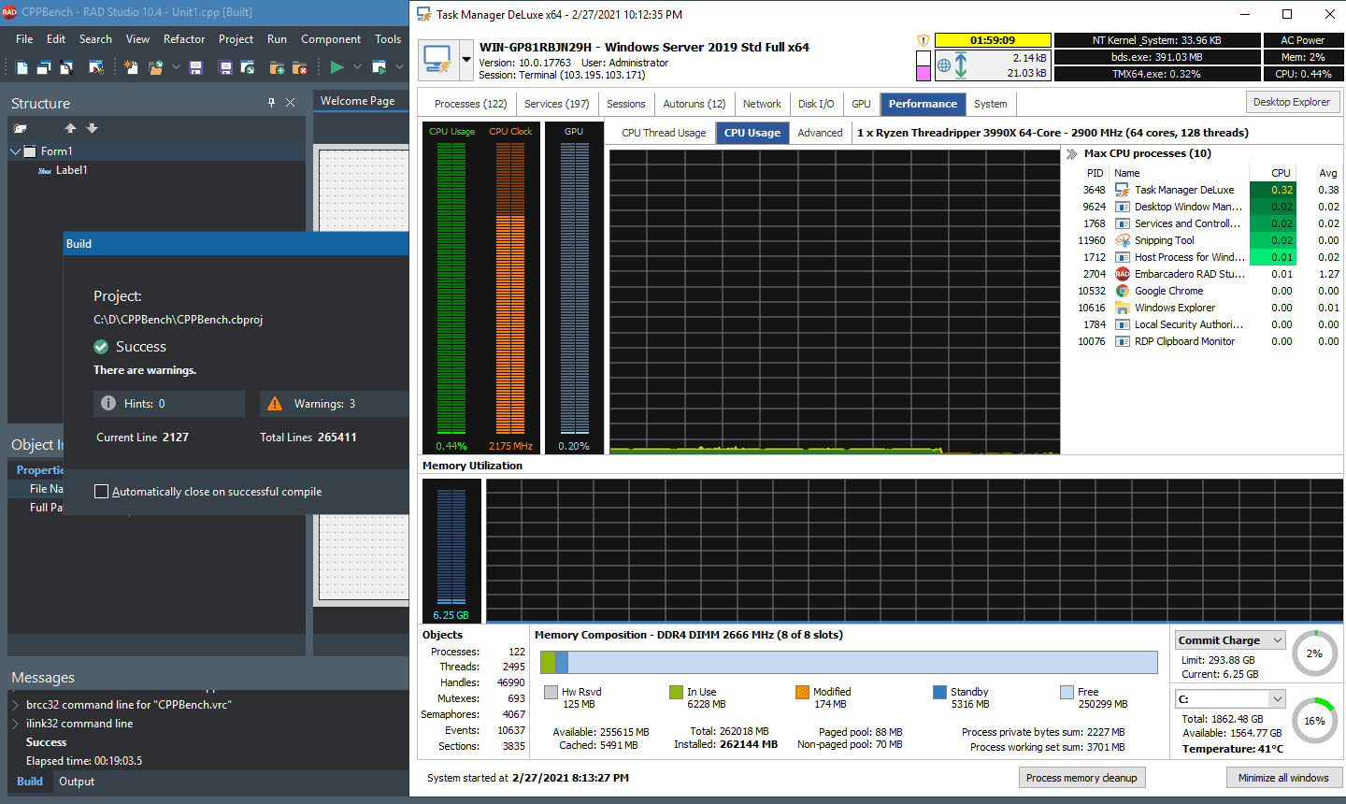The image size is (1346, 804).
Task: Click the Embarcadero RAD Studio process icon
Action: 1123,274
